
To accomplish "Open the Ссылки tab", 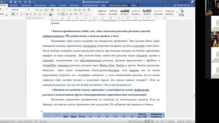I will [x=63, y=5].
